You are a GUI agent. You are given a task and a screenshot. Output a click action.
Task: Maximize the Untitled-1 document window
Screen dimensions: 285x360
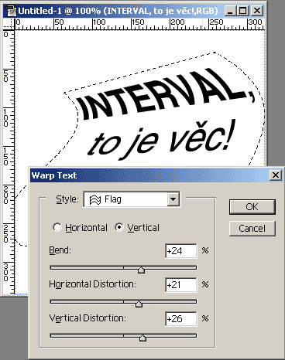243,11
